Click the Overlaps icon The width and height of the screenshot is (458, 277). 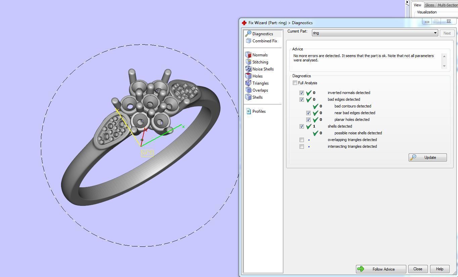[248, 90]
